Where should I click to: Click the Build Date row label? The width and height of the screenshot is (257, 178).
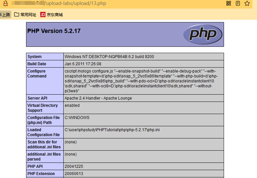coord(37,64)
